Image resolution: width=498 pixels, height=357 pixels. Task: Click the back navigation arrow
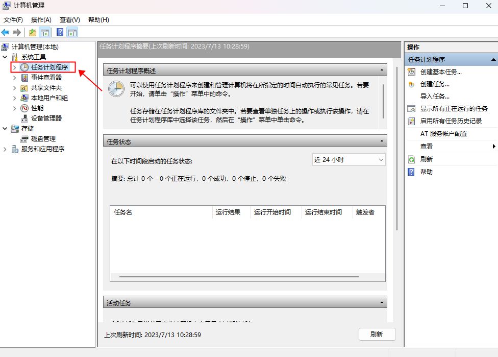(6, 32)
